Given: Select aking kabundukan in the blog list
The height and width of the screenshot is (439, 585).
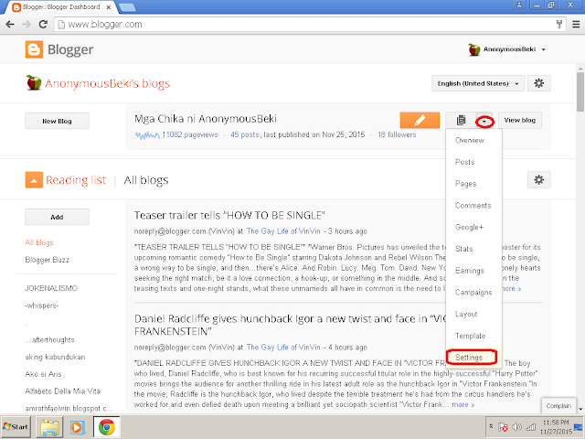Looking at the screenshot, I should [x=55, y=357].
